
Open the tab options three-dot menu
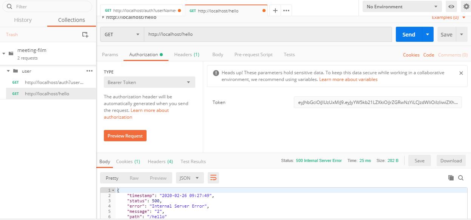(286, 11)
